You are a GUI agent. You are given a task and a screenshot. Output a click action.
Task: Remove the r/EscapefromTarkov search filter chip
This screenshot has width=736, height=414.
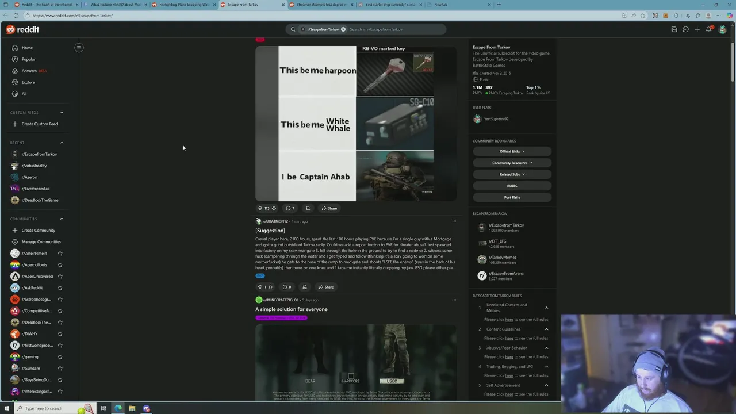click(x=343, y=29)
